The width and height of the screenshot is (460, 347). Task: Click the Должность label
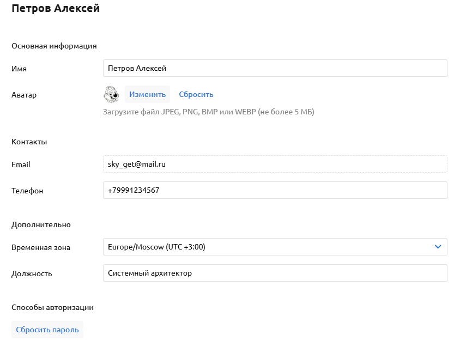click(x=32, y=273)
